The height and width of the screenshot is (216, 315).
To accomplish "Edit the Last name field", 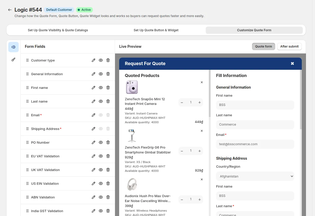I will click(x=94, y=101).
